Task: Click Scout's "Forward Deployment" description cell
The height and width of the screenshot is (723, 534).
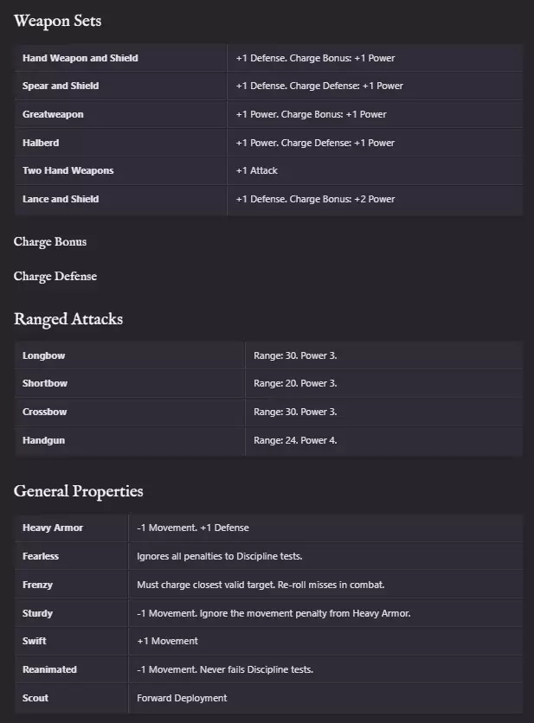Action: [182, 698]
